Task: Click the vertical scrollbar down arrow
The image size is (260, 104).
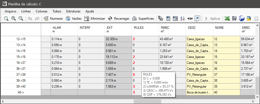Action: click(257, 97)
